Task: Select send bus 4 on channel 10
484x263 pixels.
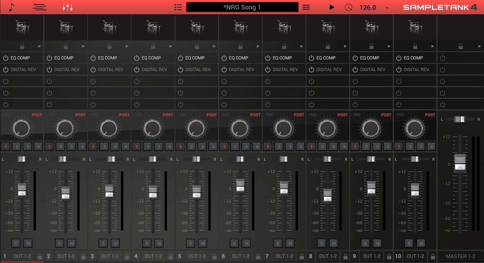Action: coord(431,147)
